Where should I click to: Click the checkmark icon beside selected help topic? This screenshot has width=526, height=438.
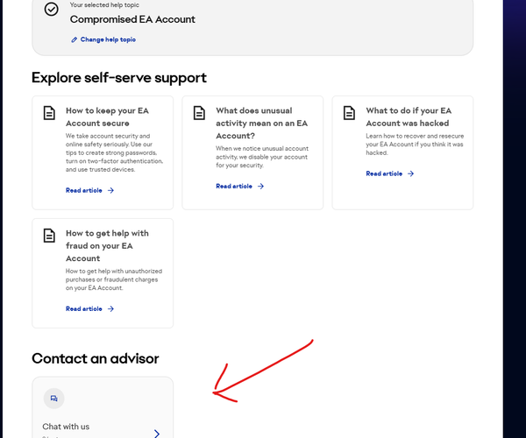click(x=51, y=10)
